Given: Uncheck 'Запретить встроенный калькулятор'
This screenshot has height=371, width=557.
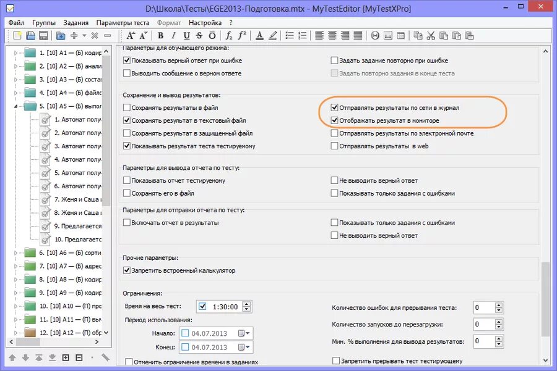Looking at the screenshot, I should click(126, 270).
